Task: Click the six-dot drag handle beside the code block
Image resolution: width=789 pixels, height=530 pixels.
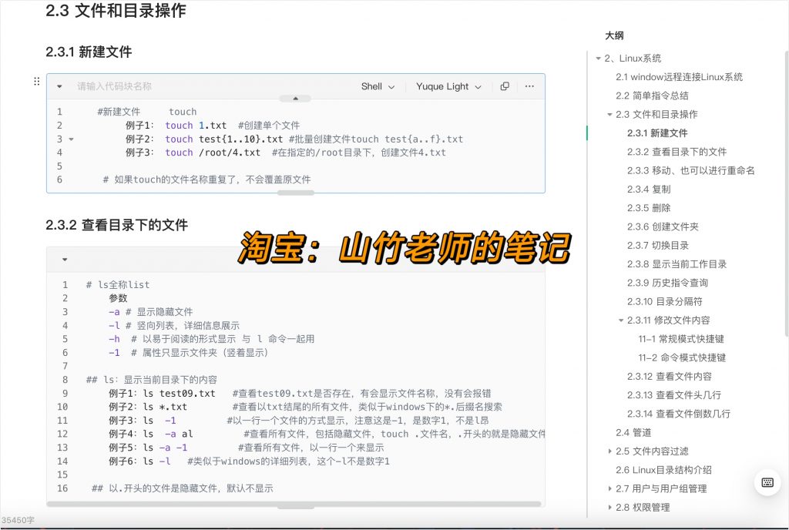Action: (36, 82)
